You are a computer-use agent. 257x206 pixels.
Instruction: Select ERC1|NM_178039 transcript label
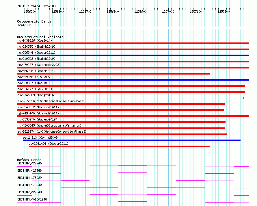[x=29, y=178]
